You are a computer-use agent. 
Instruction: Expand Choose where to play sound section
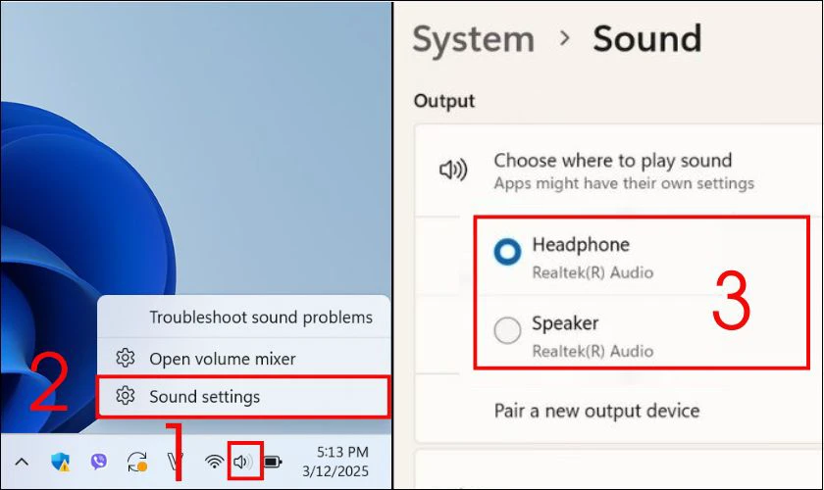618,171
